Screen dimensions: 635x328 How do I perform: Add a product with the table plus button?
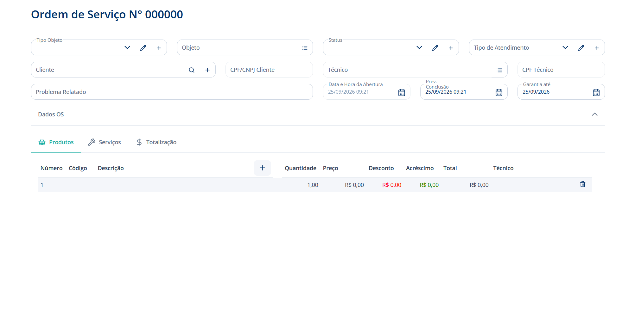point(262,168)
